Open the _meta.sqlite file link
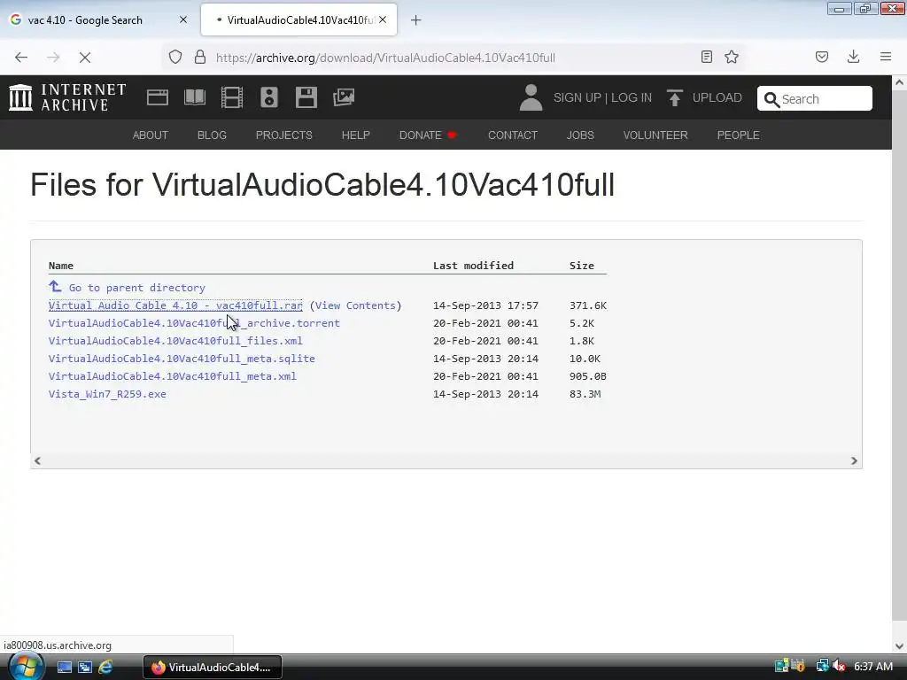Viewport: 907px width, 680px height. [182, 359]
